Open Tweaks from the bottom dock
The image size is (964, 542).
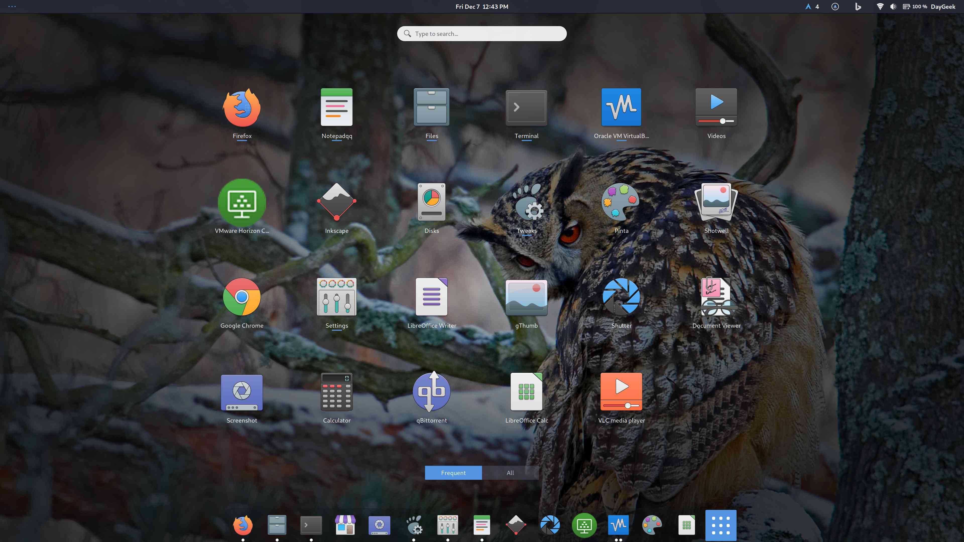(x=413, y=525)
